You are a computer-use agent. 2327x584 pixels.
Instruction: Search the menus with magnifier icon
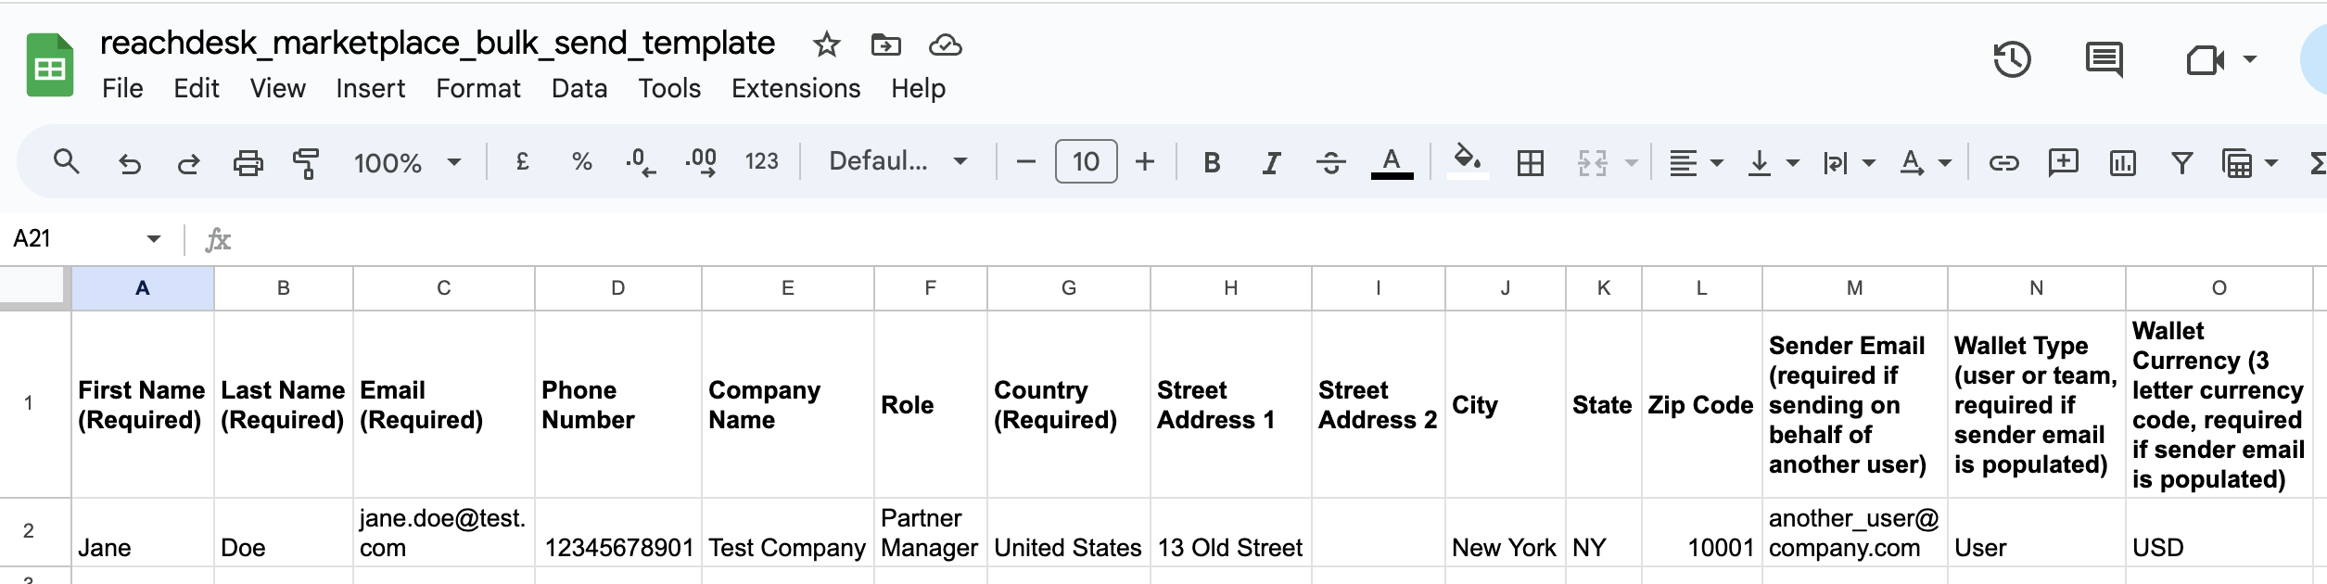66,162
